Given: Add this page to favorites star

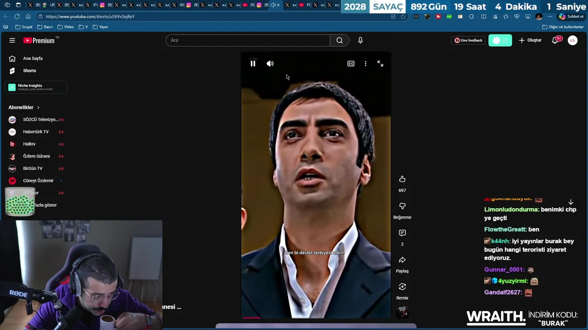Looking at the screenshot, I should 403,16.
